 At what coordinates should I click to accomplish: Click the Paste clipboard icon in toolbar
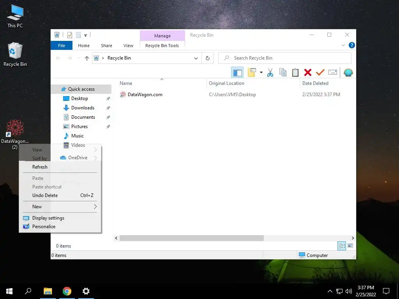click(x=295, y=72)
